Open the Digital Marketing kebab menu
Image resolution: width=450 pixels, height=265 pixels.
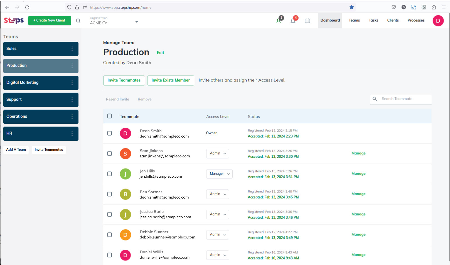pos(72,83)
